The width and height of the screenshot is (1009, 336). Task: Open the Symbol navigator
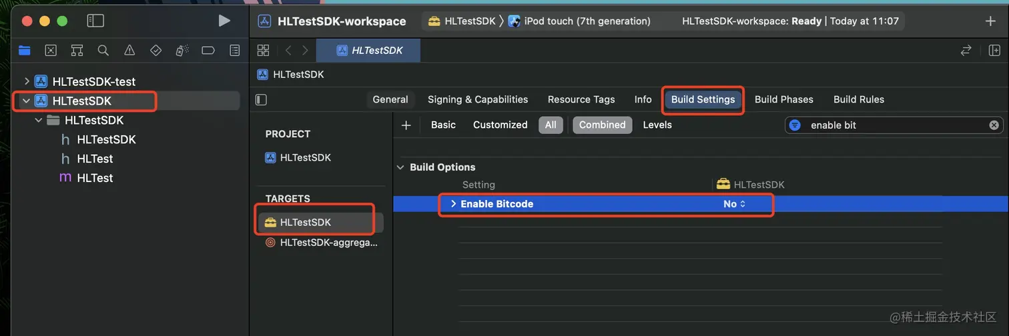[x=77, y=50]
